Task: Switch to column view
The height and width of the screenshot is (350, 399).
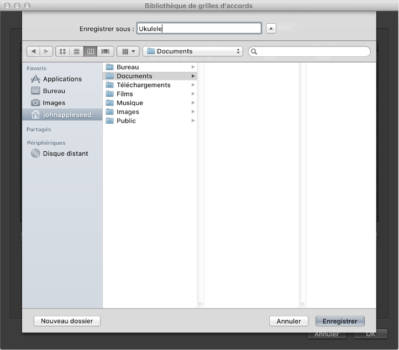Action: (x=91, y=51)
